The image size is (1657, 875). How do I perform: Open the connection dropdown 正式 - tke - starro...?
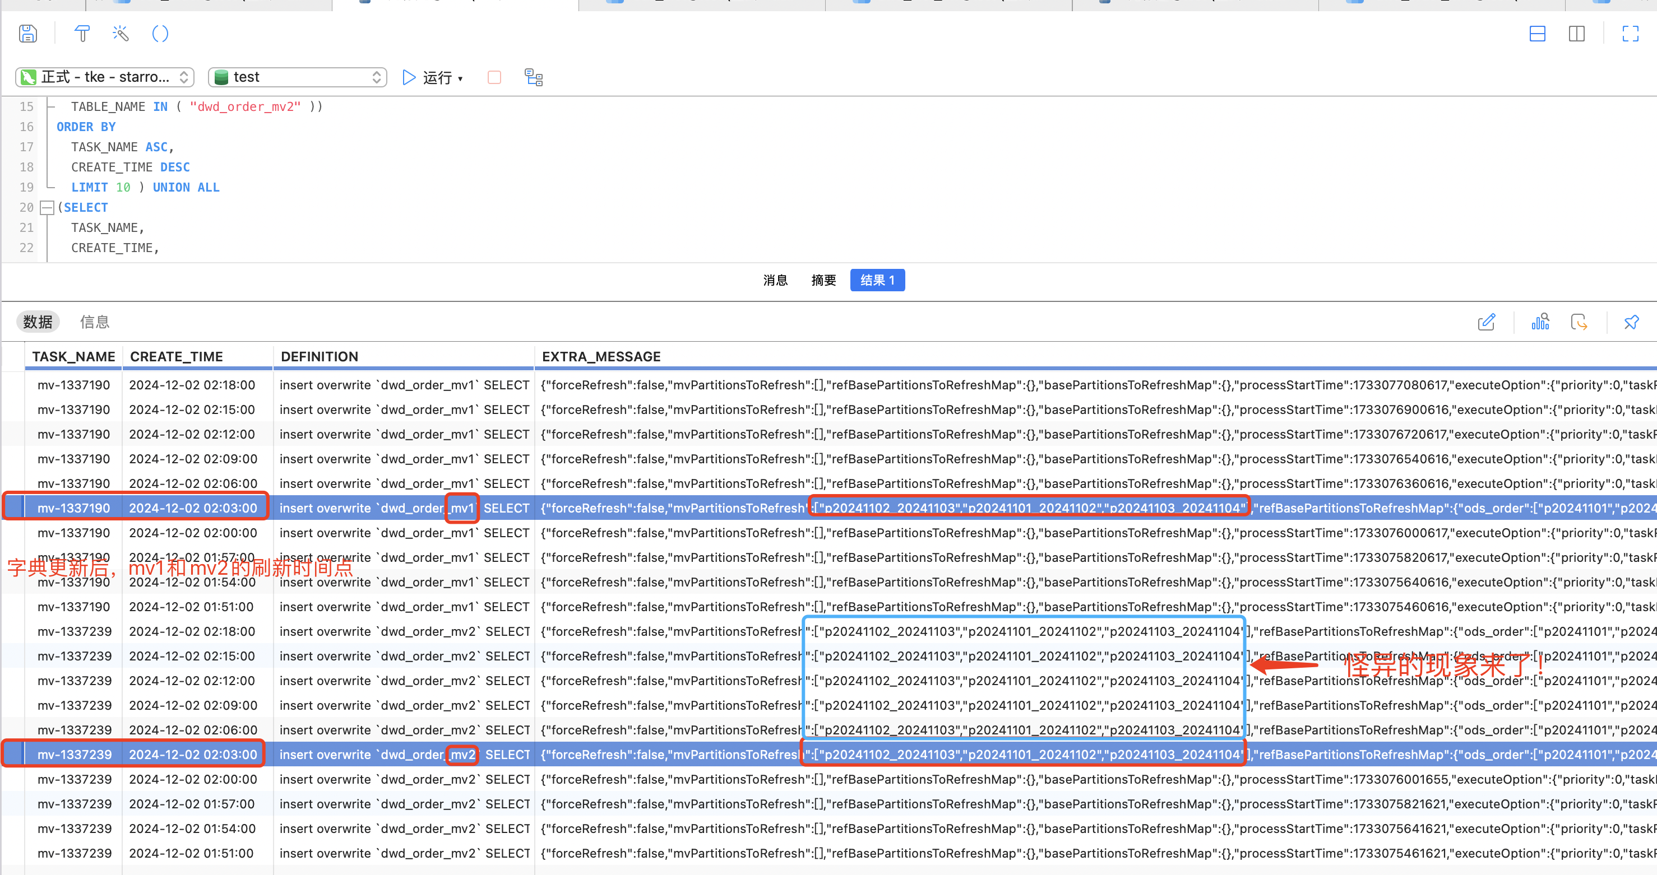(105, 77)
